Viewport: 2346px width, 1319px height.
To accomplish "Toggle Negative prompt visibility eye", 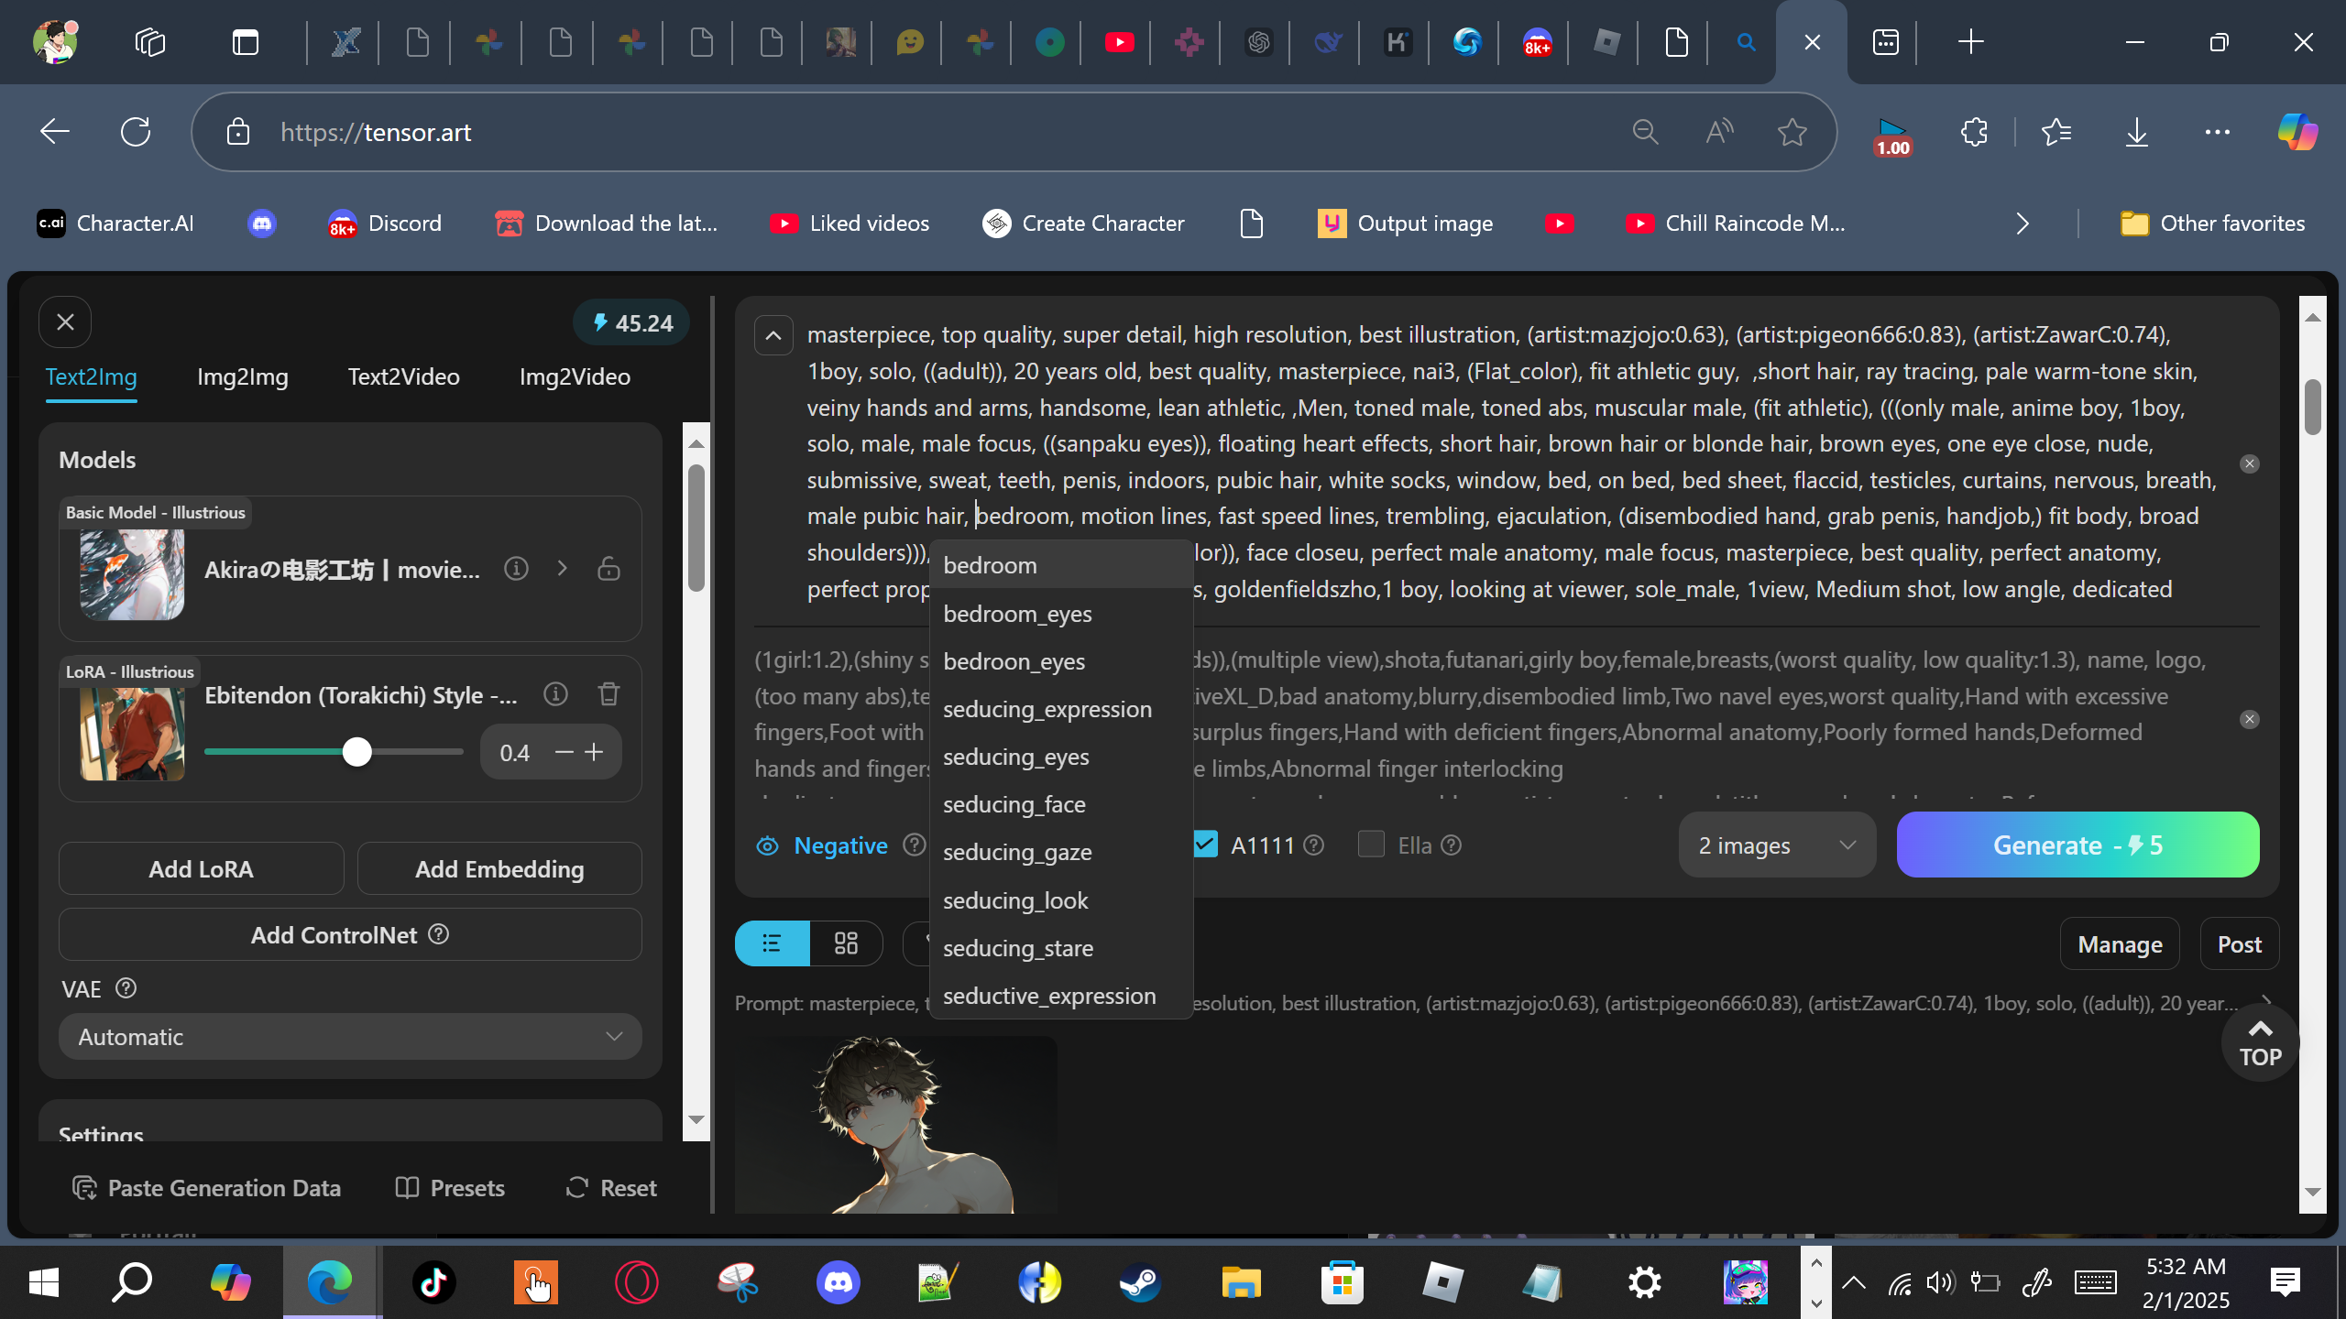I will [767, 845].
